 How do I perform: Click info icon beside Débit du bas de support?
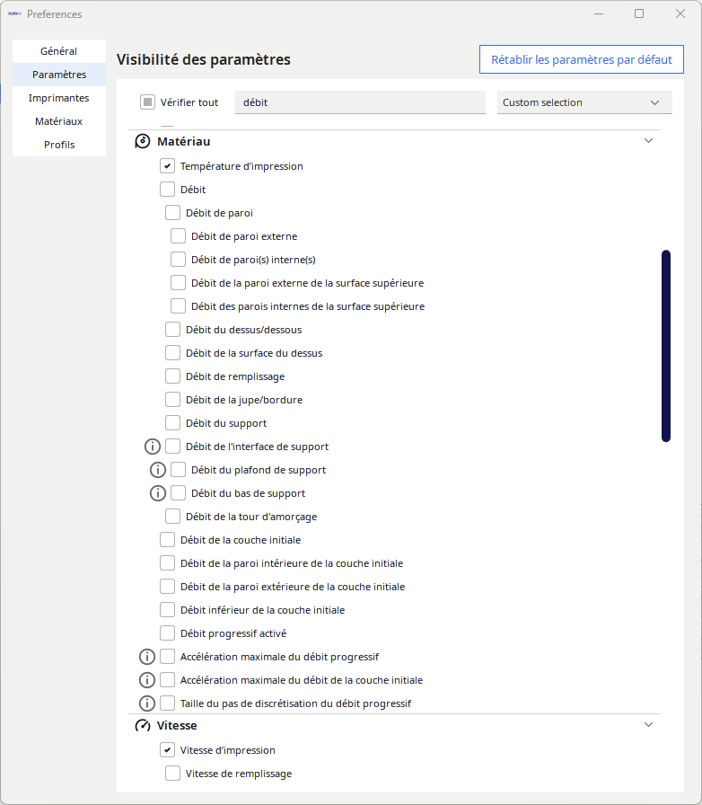point(158,493)
